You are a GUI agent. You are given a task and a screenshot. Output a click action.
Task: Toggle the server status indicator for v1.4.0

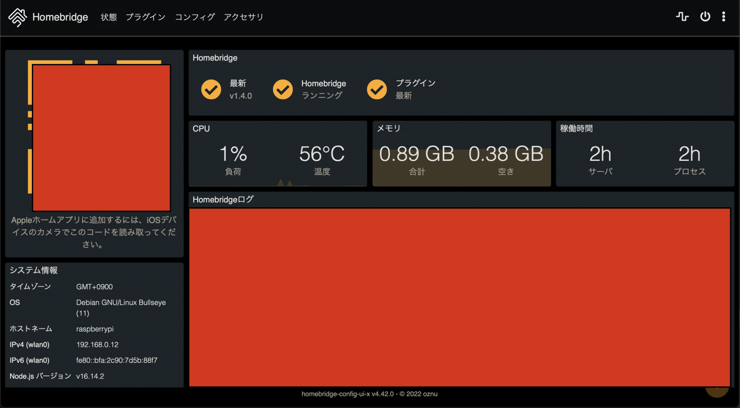[x=211, y=89]
